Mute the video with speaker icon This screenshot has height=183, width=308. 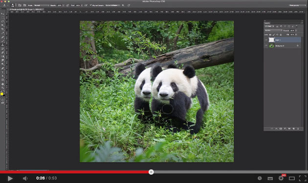[25, 178]
